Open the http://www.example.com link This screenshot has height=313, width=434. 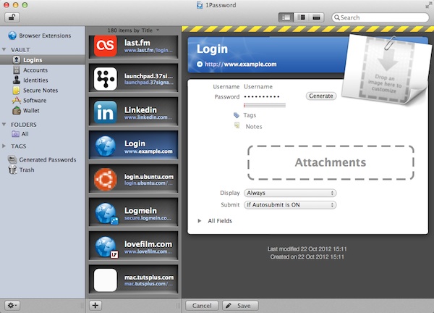(x=241, y=64)
